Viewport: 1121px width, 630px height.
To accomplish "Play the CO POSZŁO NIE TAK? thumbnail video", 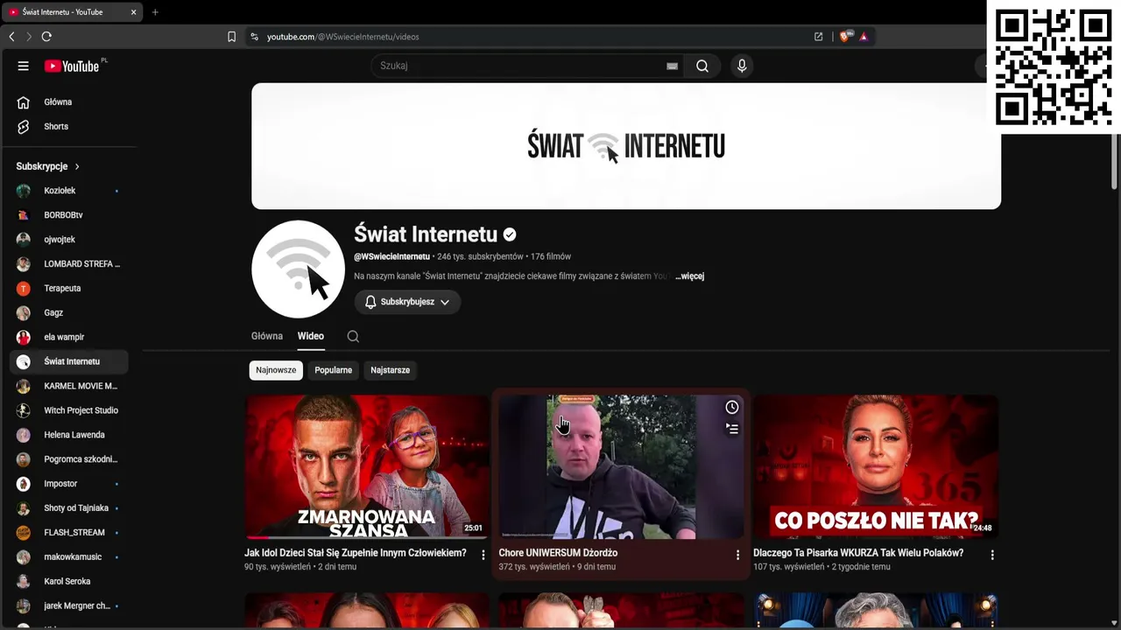I will [x=876, y=466].
